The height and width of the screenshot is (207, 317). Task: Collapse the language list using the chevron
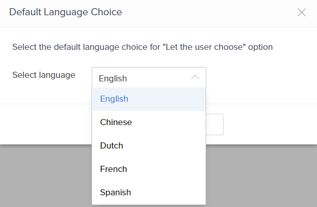click(x=195, y=78)
